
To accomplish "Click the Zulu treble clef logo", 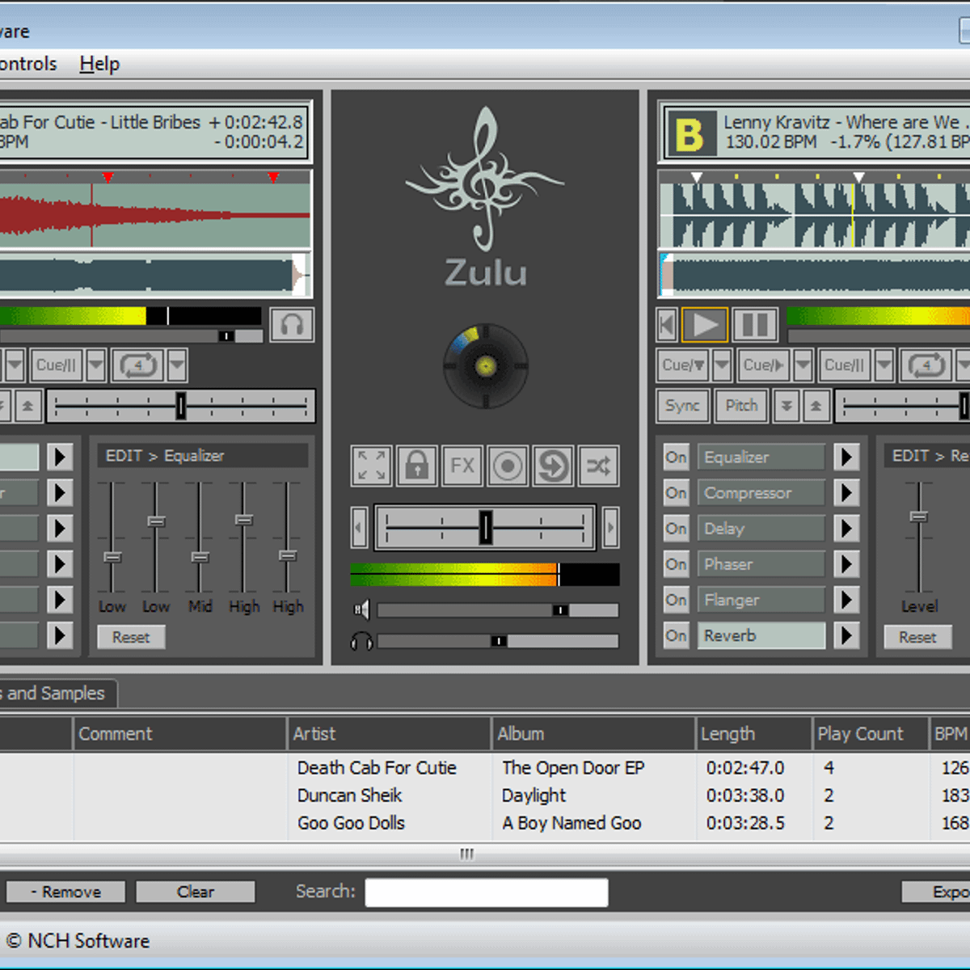I will pyautogui.click(x=485, y=179).
